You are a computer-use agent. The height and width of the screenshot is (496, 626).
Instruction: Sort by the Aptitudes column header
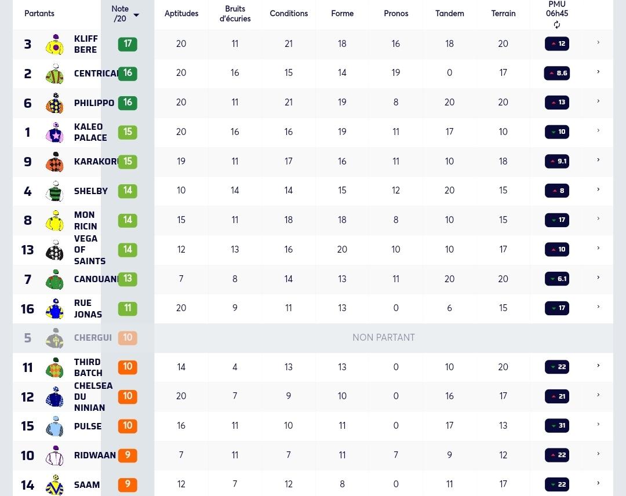[181, 13]
